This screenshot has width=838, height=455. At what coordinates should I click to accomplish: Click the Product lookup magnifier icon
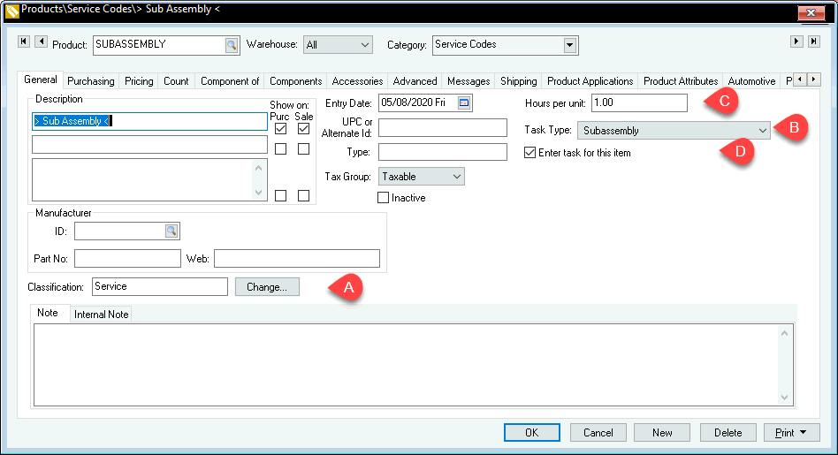(x=231, y=45)
